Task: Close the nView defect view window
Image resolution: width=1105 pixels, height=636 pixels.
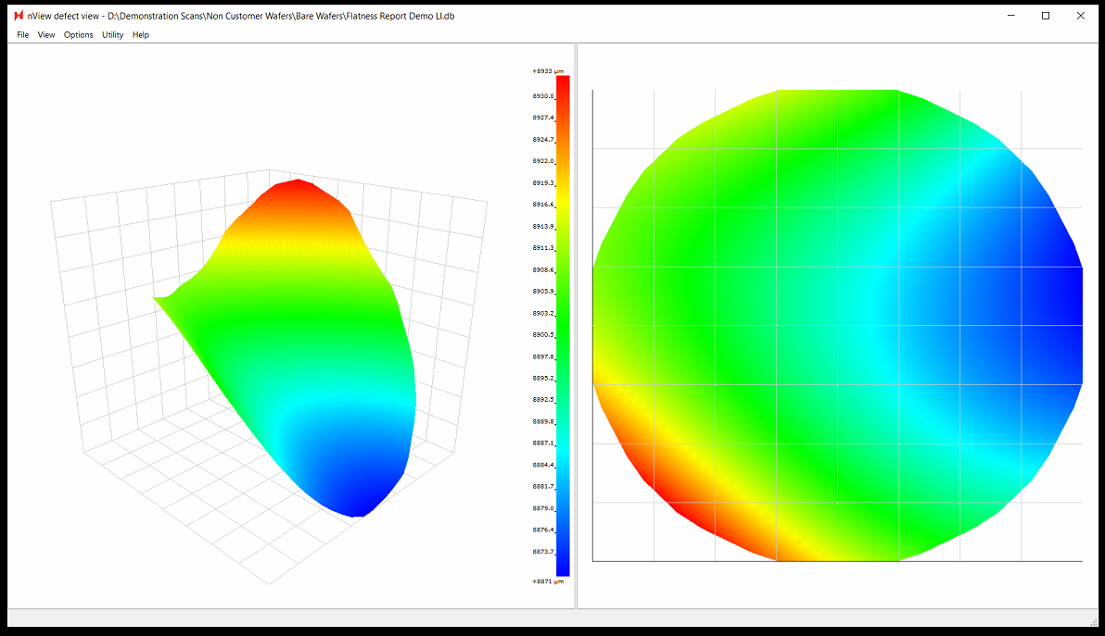Action: [x=1080, y=16]
